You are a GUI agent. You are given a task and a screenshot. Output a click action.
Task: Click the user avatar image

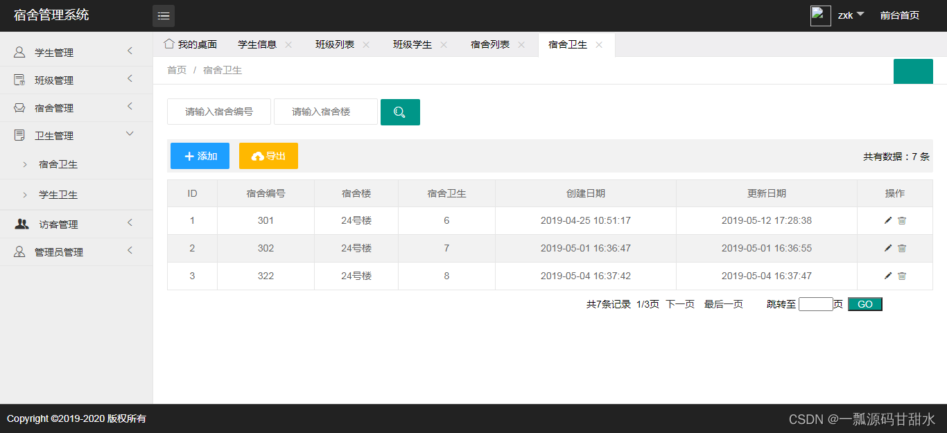tap(821, 16)
